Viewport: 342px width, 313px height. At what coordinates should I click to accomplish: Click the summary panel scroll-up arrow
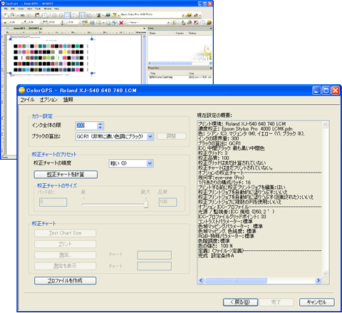pyautogui.click(x=325, y=125)
